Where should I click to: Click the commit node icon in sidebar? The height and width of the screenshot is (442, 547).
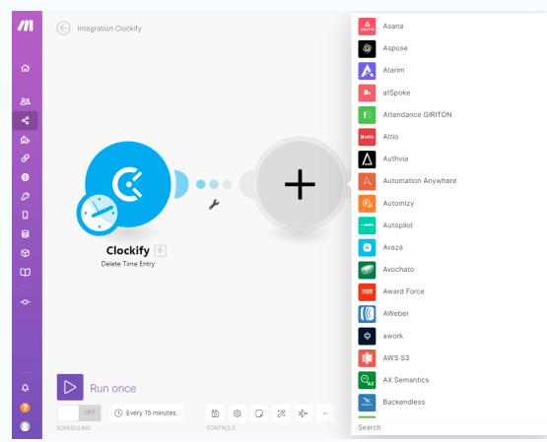25,302
